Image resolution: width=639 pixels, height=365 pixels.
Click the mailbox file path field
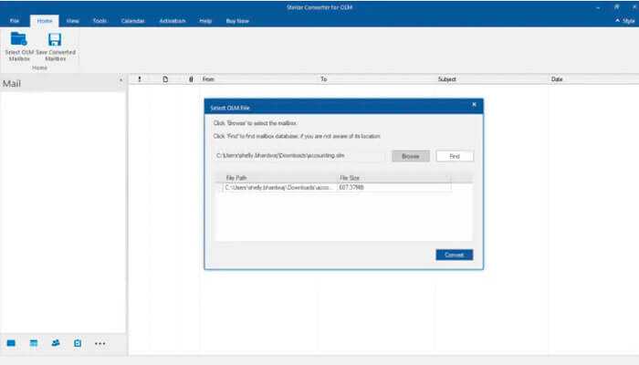[300, 156]
